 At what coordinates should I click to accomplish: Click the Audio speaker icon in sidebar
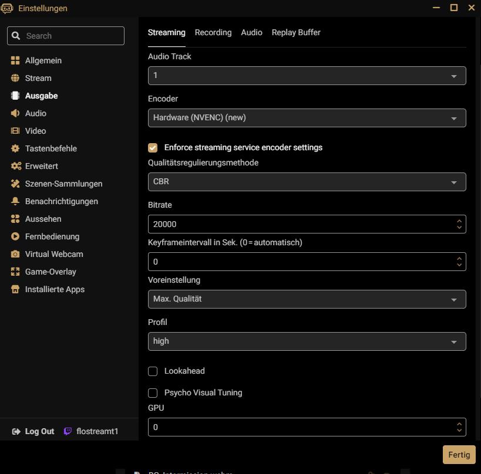coord(15,113)
